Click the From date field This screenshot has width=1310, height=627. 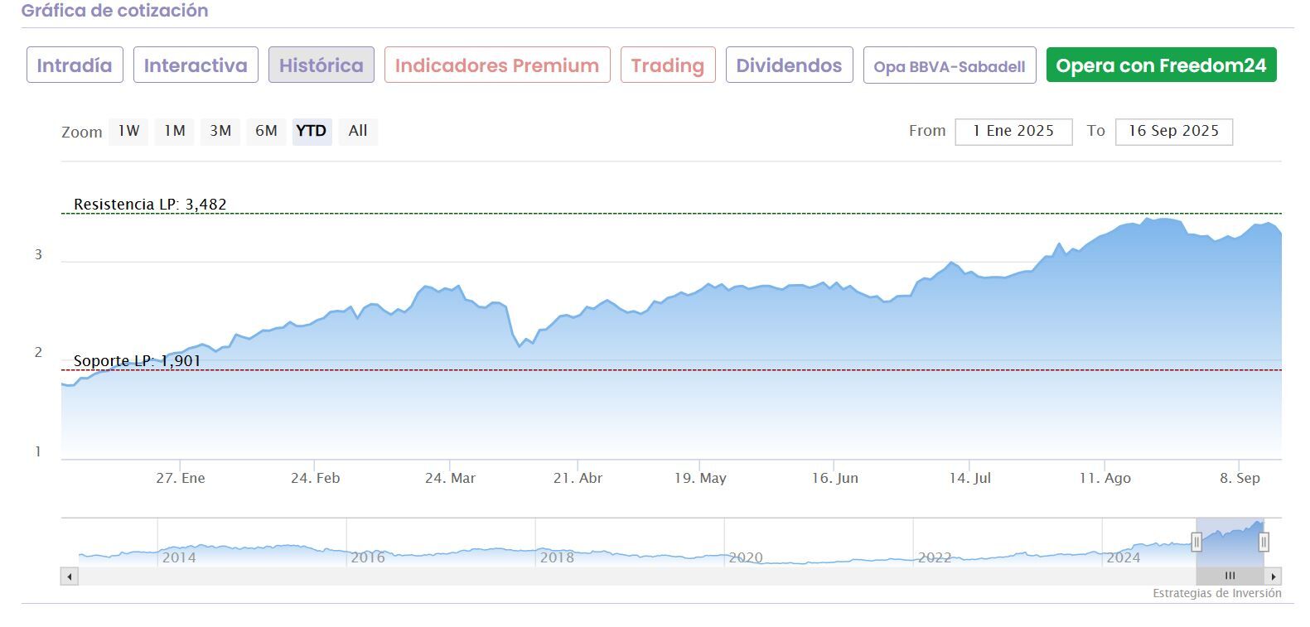pyautogui.click(x=1013, y=131)
